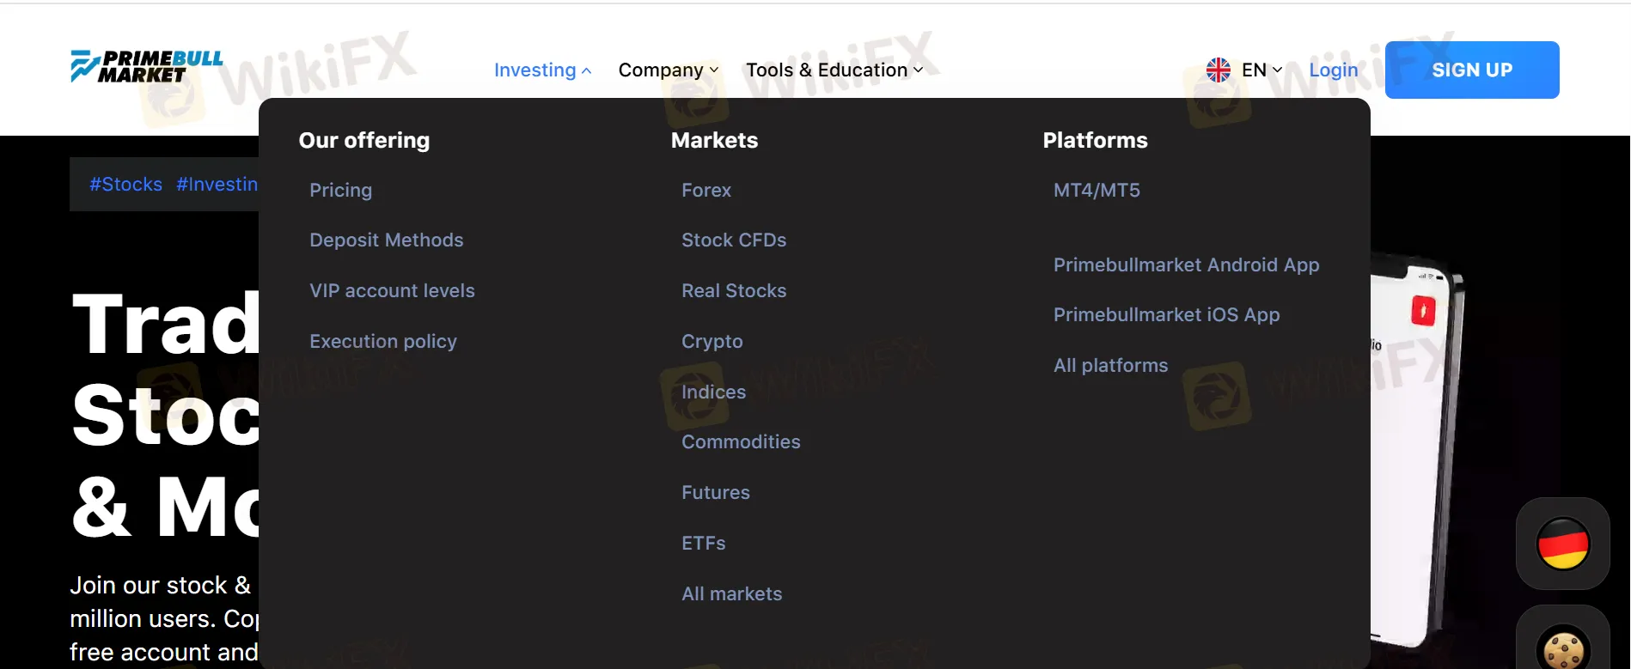Expand the Company dropdown
The width and height of the screenshot is (1631, 669).
coord(713,70)
